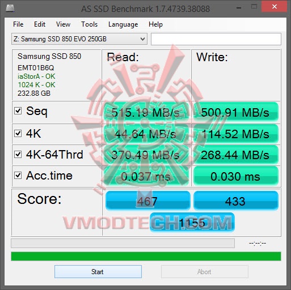Click the green progress bar
The width and height of the screenshot is (291, 290).
(146, 256)
